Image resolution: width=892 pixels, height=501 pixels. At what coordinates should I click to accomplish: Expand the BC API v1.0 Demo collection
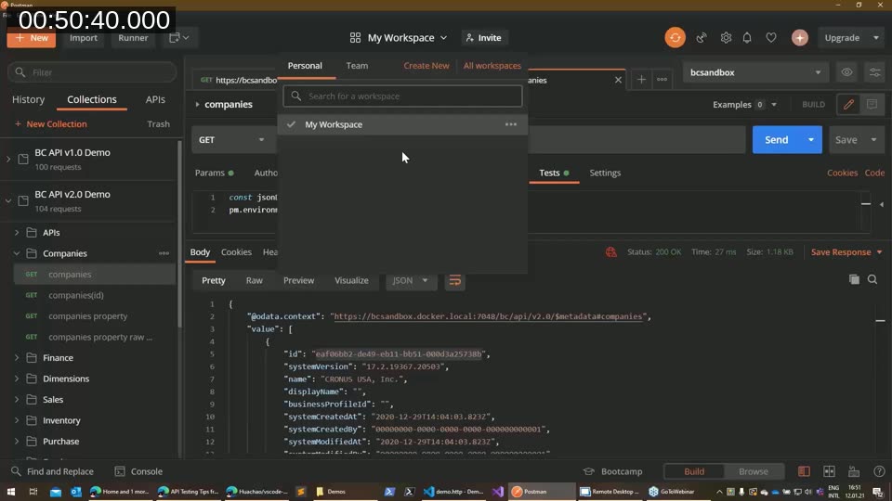8,159
